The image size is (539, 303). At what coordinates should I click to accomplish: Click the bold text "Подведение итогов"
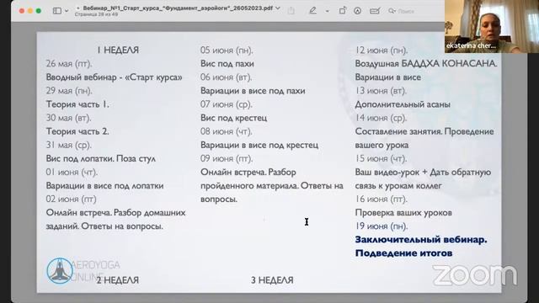click(x=403, y=253)
